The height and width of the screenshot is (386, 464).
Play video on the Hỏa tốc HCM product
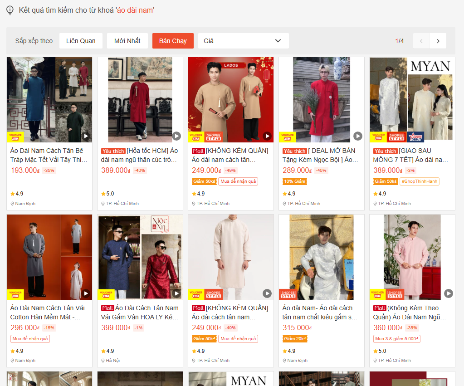(176, 136)
